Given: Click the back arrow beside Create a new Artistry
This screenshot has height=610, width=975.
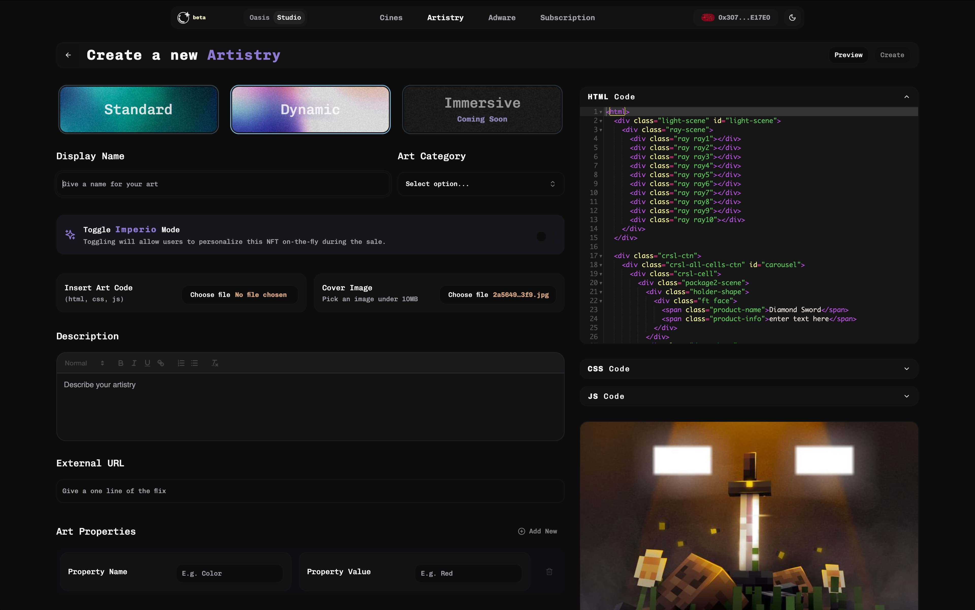Looking at the screenshot, I should [68, 55].
